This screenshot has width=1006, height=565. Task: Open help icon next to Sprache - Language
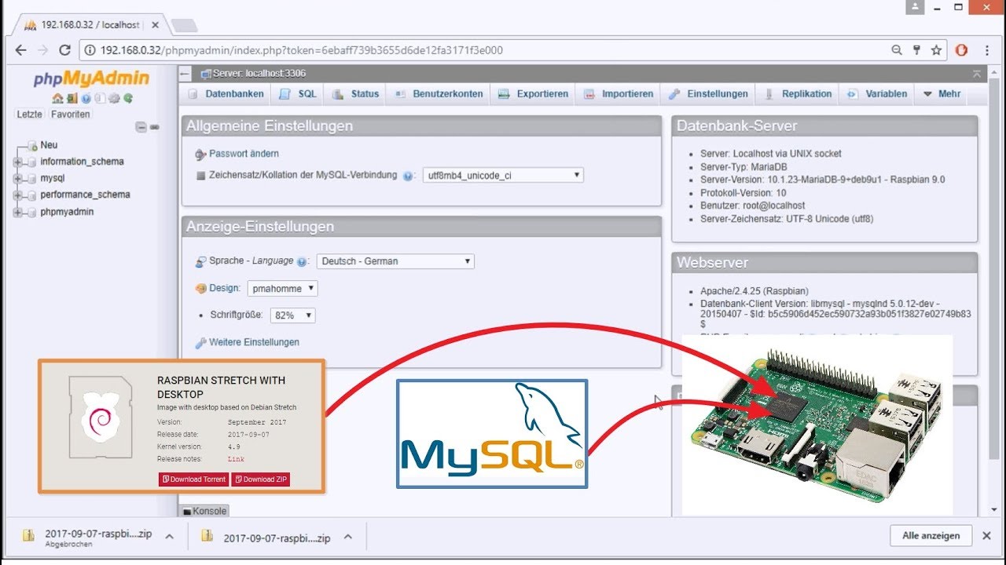point(302,262)
